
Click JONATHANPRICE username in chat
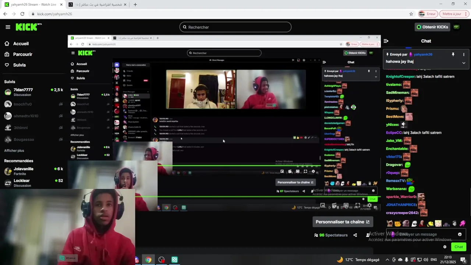click(x=401, y=205)
